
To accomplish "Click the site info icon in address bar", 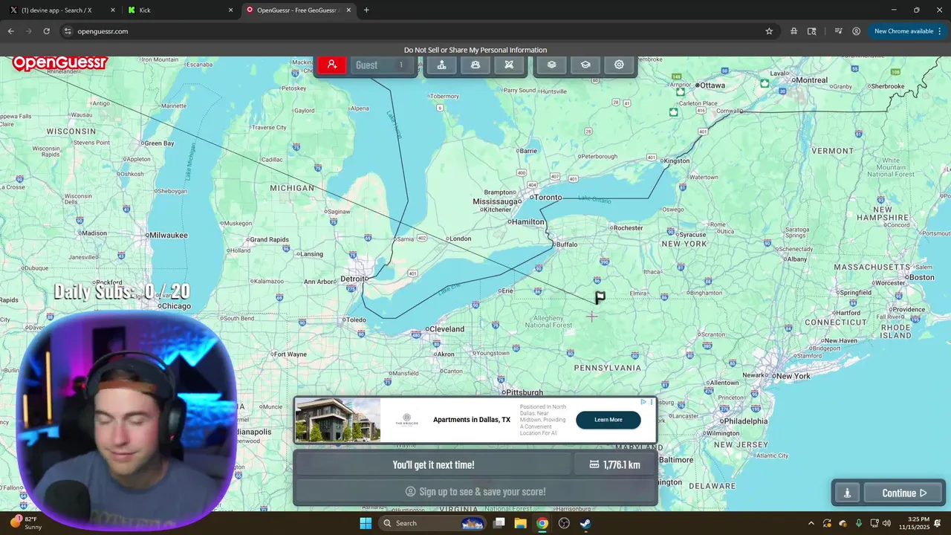I will 68,31.
